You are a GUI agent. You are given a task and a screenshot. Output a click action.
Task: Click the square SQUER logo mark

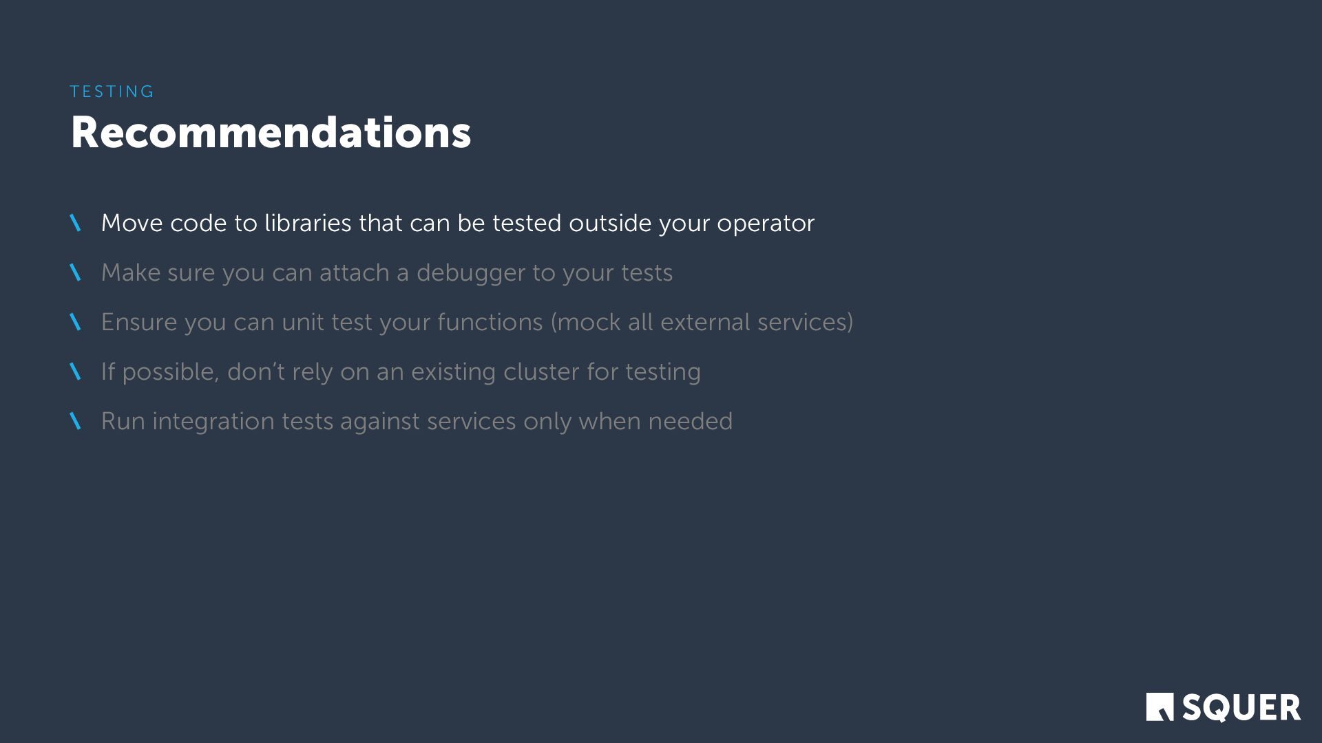pos(1160,707)
